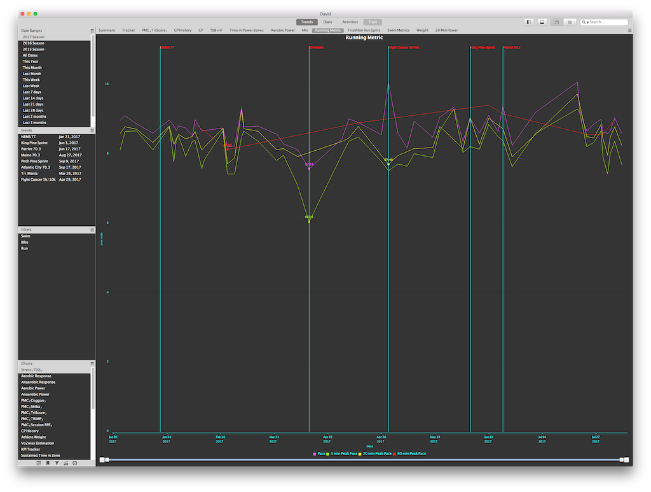Select the NEMS TT event
Screen dimensions: 651x492
[x=56, y=137]
